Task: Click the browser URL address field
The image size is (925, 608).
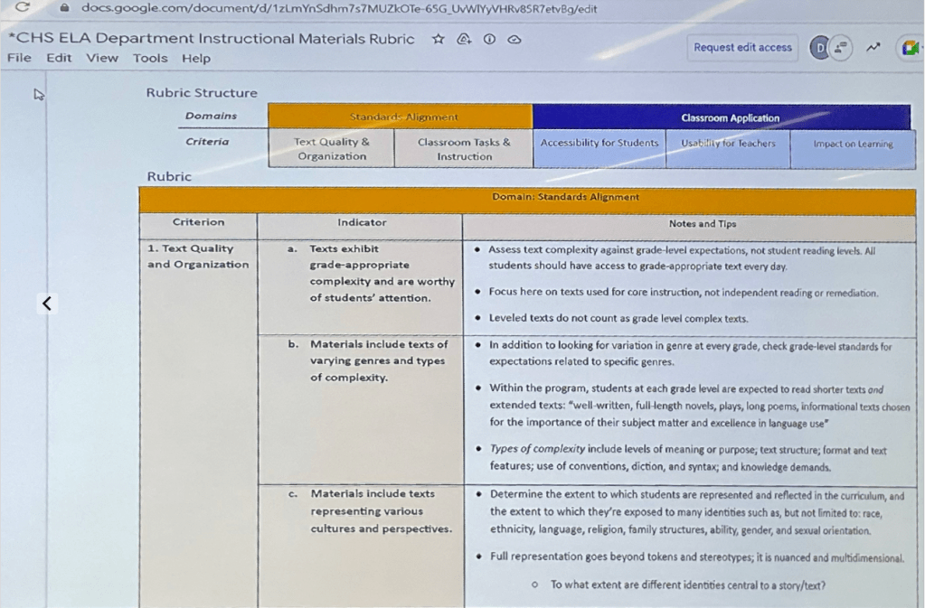Action: tap(335, 8)
